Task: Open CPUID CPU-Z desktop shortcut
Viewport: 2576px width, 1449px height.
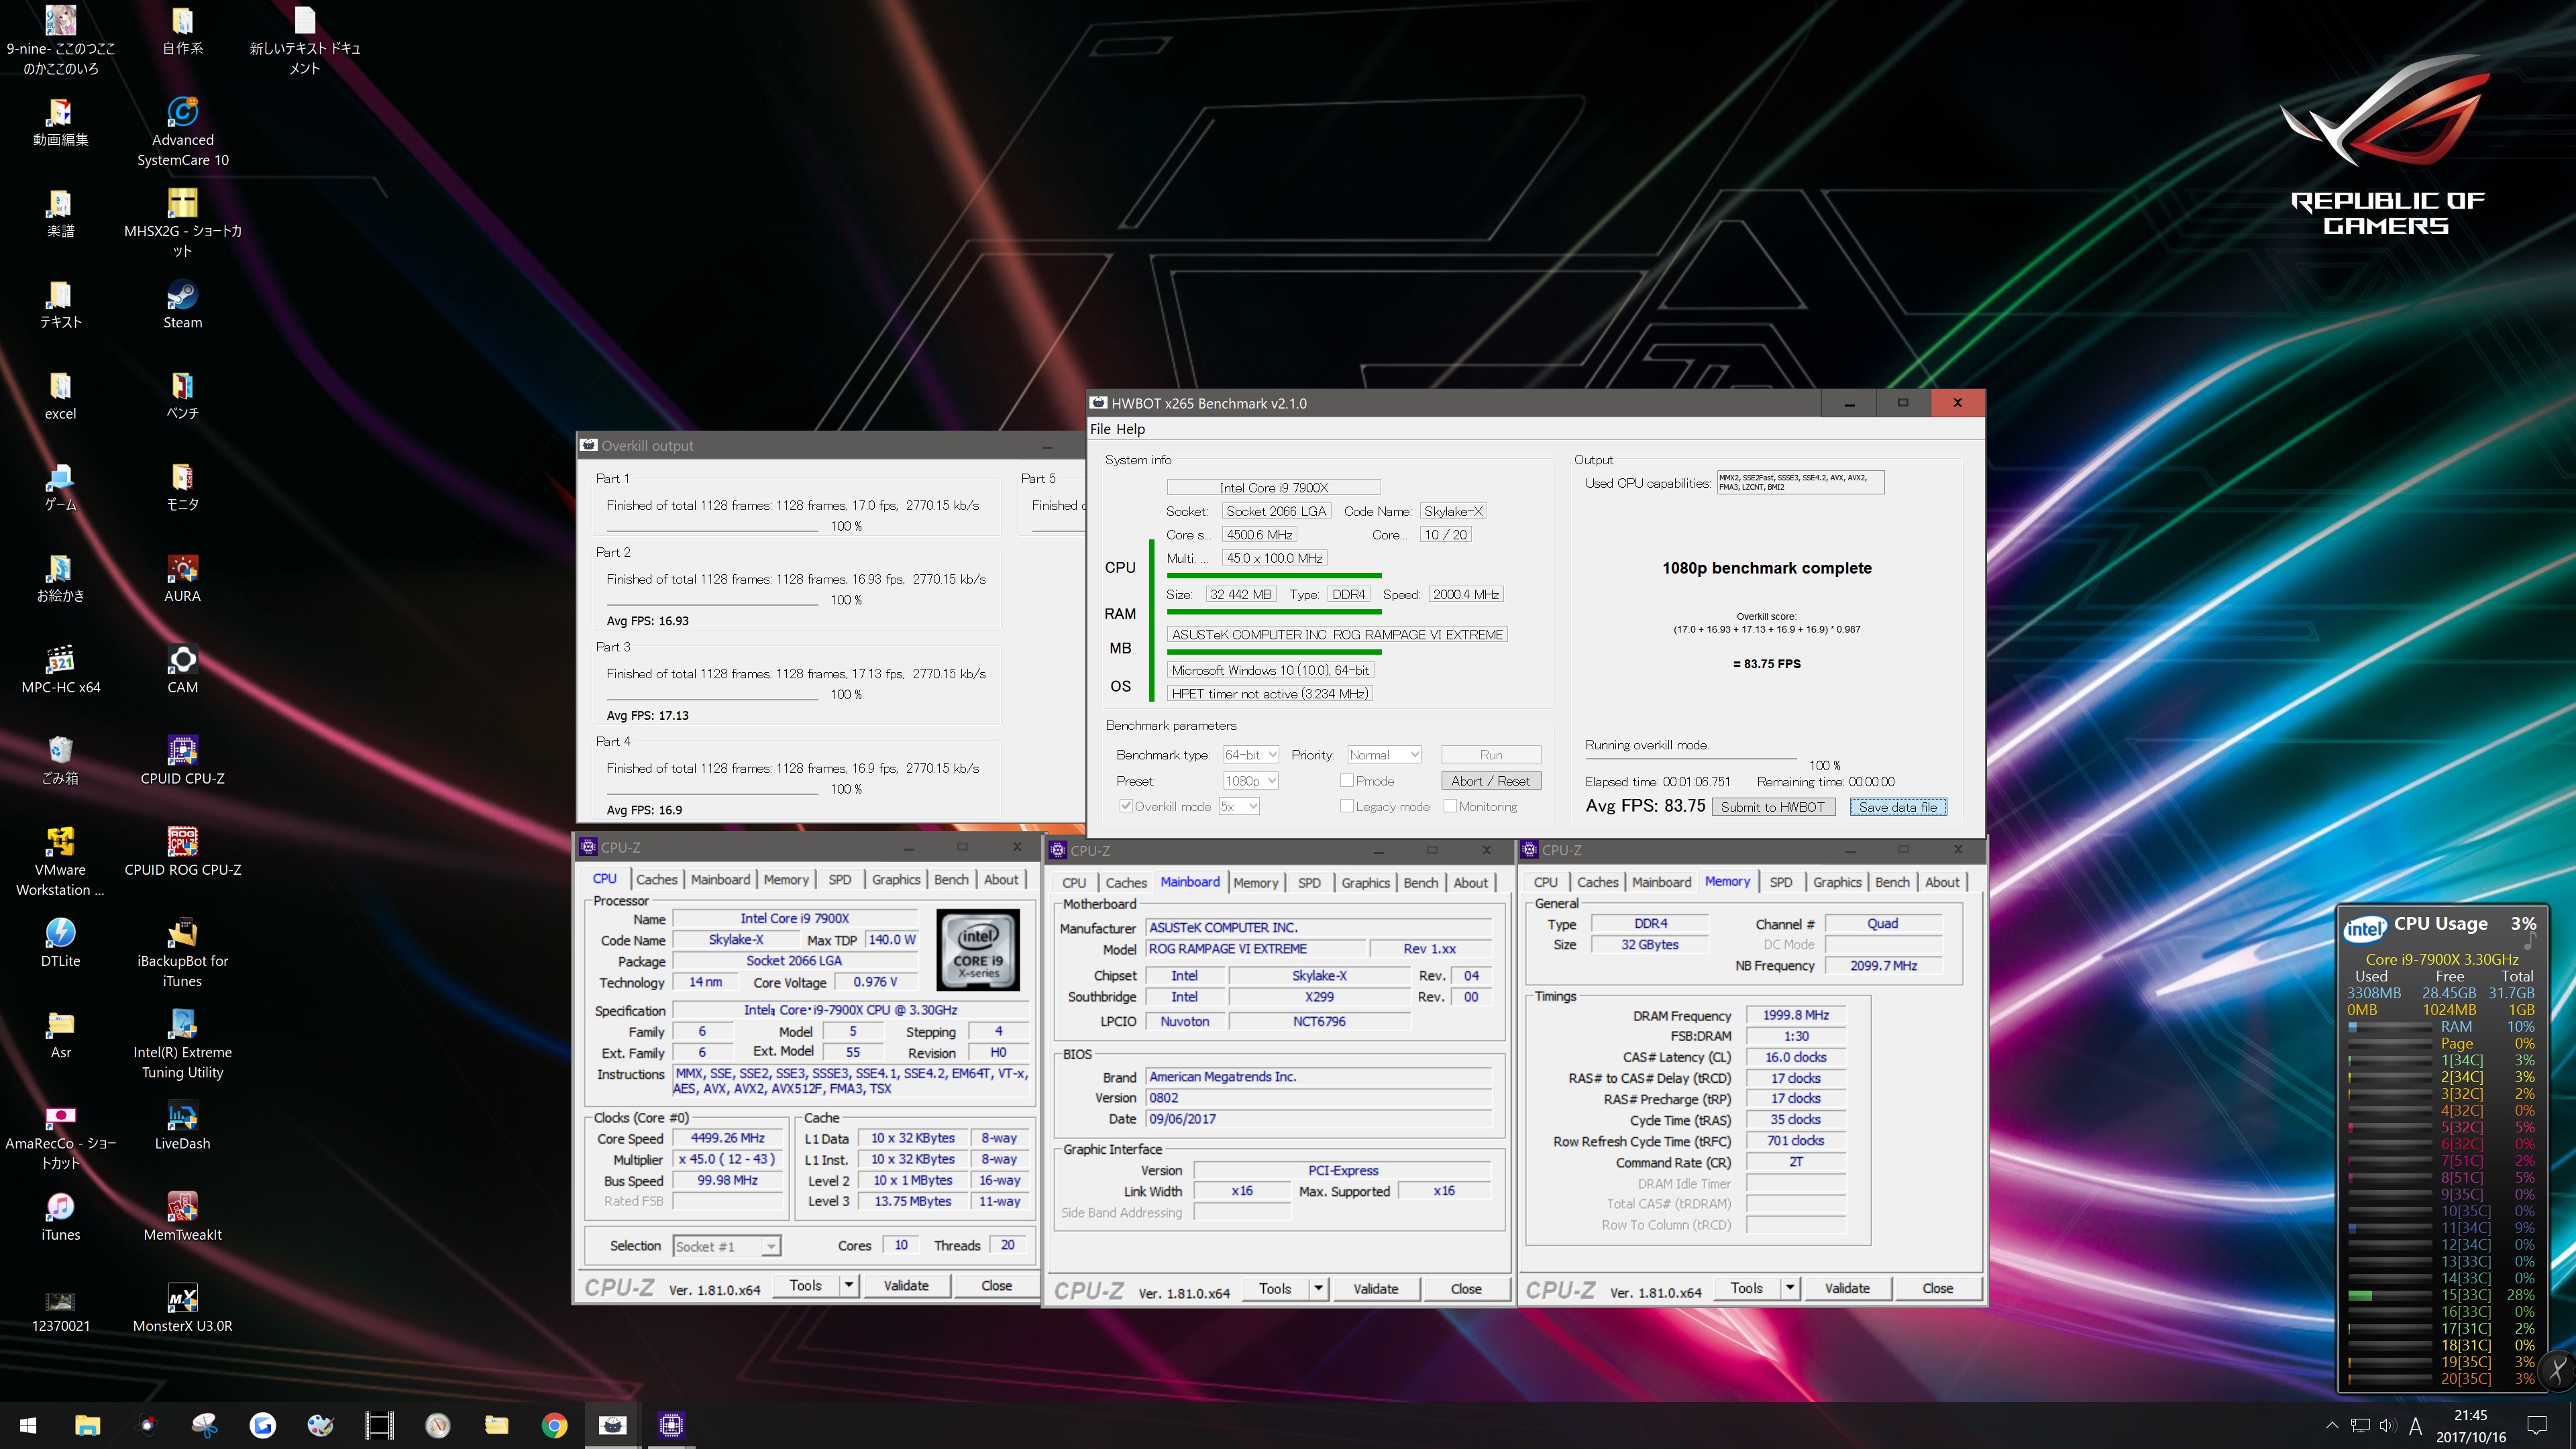Action: pos(182,760)
